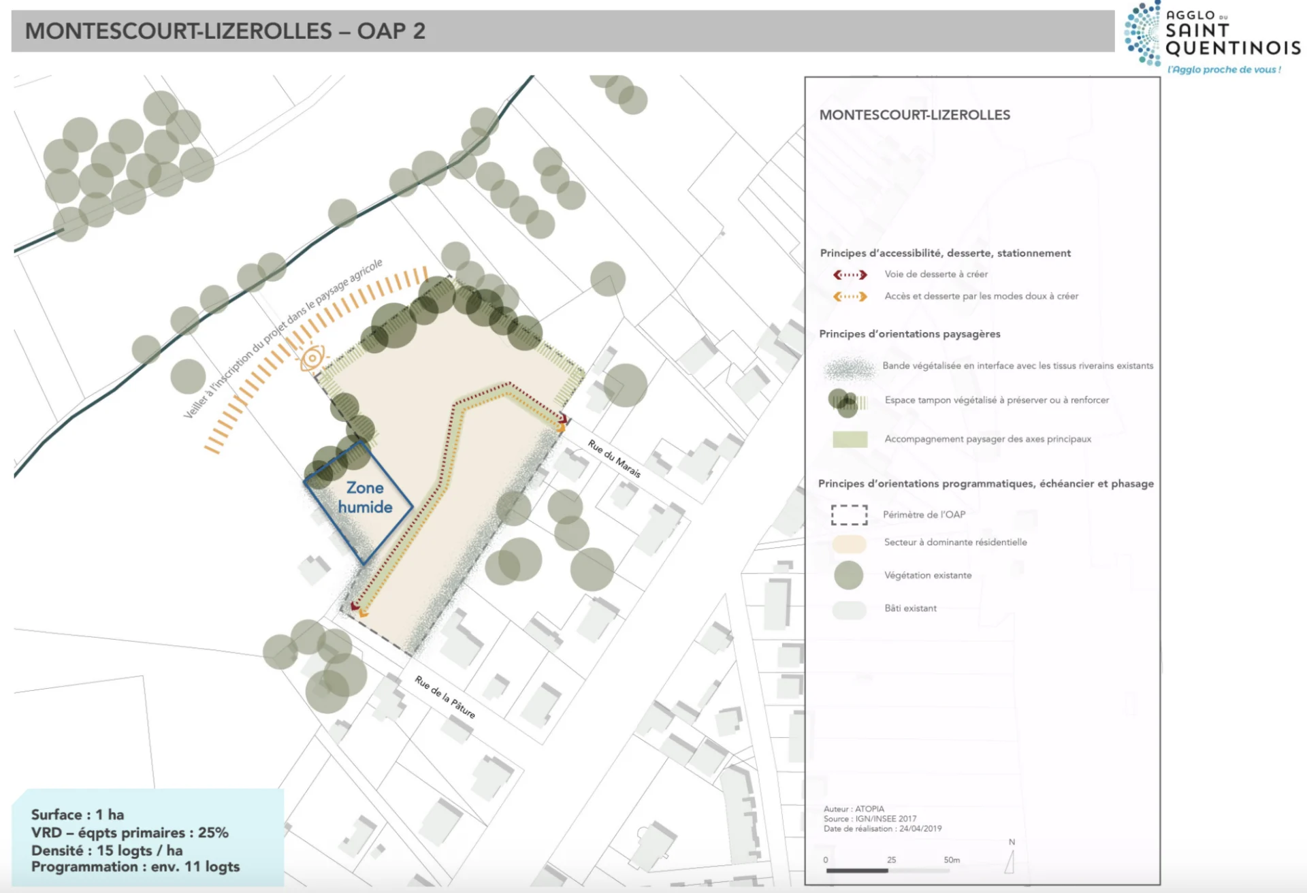Click the 'Espace tampon végétalisé' legend symbol
1307x893 pixels.
click(x=848, y=402)
